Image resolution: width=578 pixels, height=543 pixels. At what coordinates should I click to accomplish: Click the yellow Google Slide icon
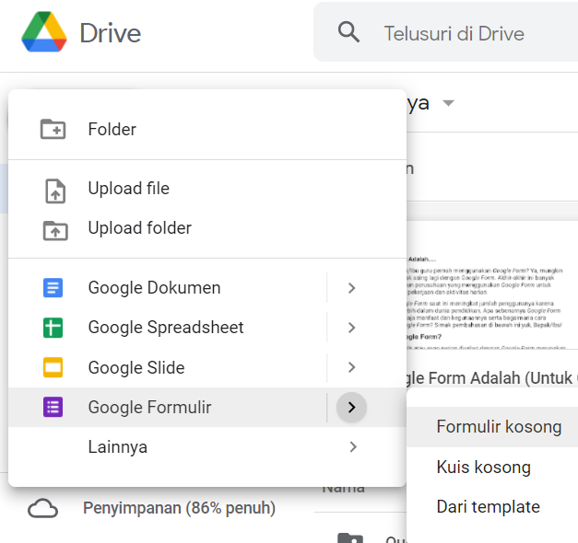53,368
